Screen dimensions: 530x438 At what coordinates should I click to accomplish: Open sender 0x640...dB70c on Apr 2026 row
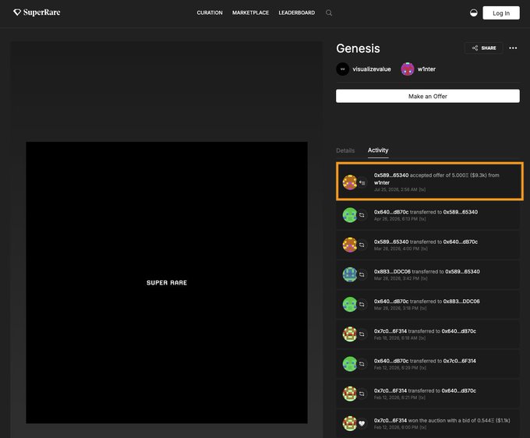[x=391, y=212]
